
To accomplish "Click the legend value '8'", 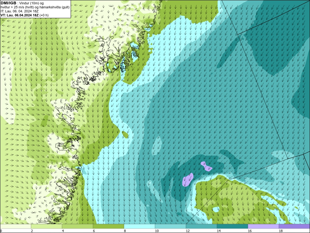I will coord(125,231).
